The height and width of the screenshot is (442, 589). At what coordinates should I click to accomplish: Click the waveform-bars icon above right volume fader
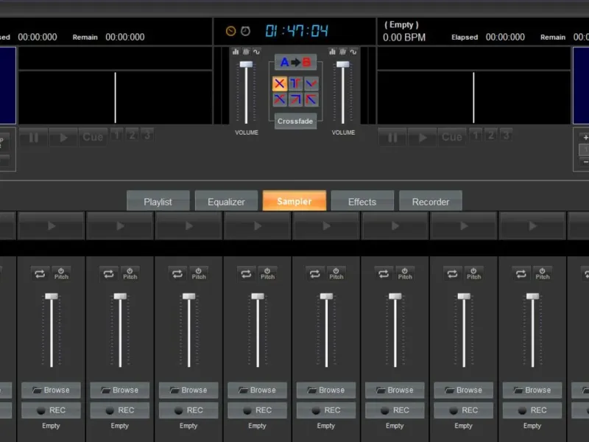[343, 52]
